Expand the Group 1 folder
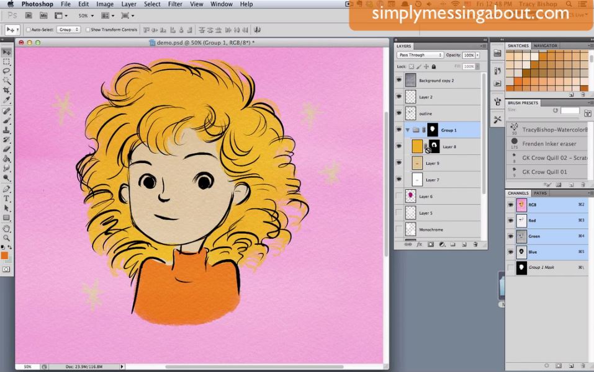The height and width of the screenshot is (372, 594). (408, 130)
